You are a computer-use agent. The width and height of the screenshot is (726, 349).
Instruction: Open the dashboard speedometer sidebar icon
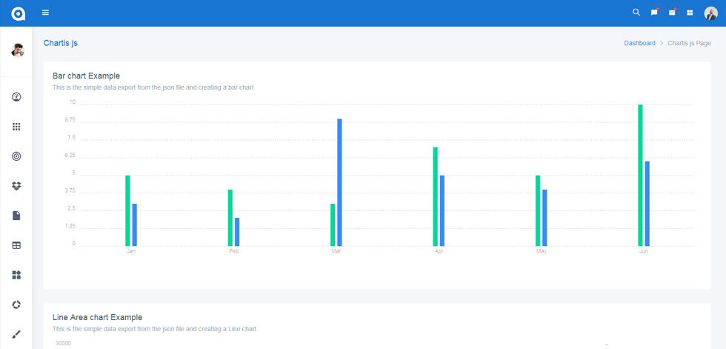[x=16, y=97]
